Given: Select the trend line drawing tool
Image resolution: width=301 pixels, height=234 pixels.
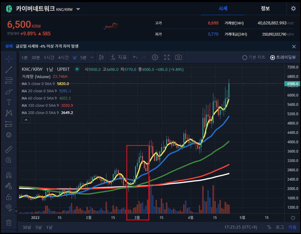Looking at the screenshot, I should tap(9, 70).
